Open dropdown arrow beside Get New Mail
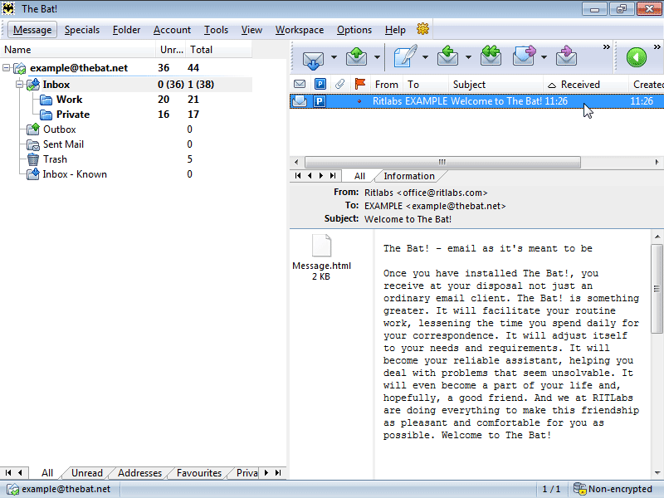 click(334, 58)
